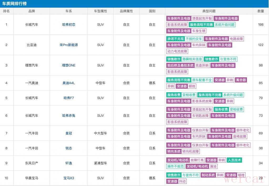Click the 车身生锈 issue tag
The image size is (269, 186).
point(199,31)
